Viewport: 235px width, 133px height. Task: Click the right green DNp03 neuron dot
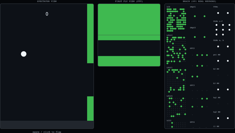(x=205, y=37)
